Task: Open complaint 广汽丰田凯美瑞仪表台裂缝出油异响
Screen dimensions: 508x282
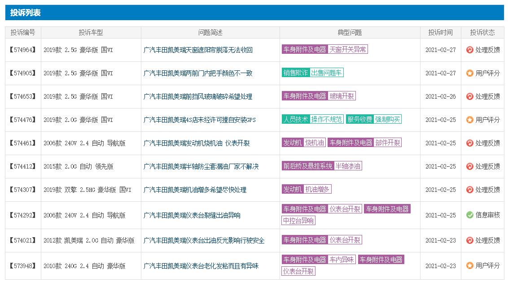Action: (x=192, y=215)
